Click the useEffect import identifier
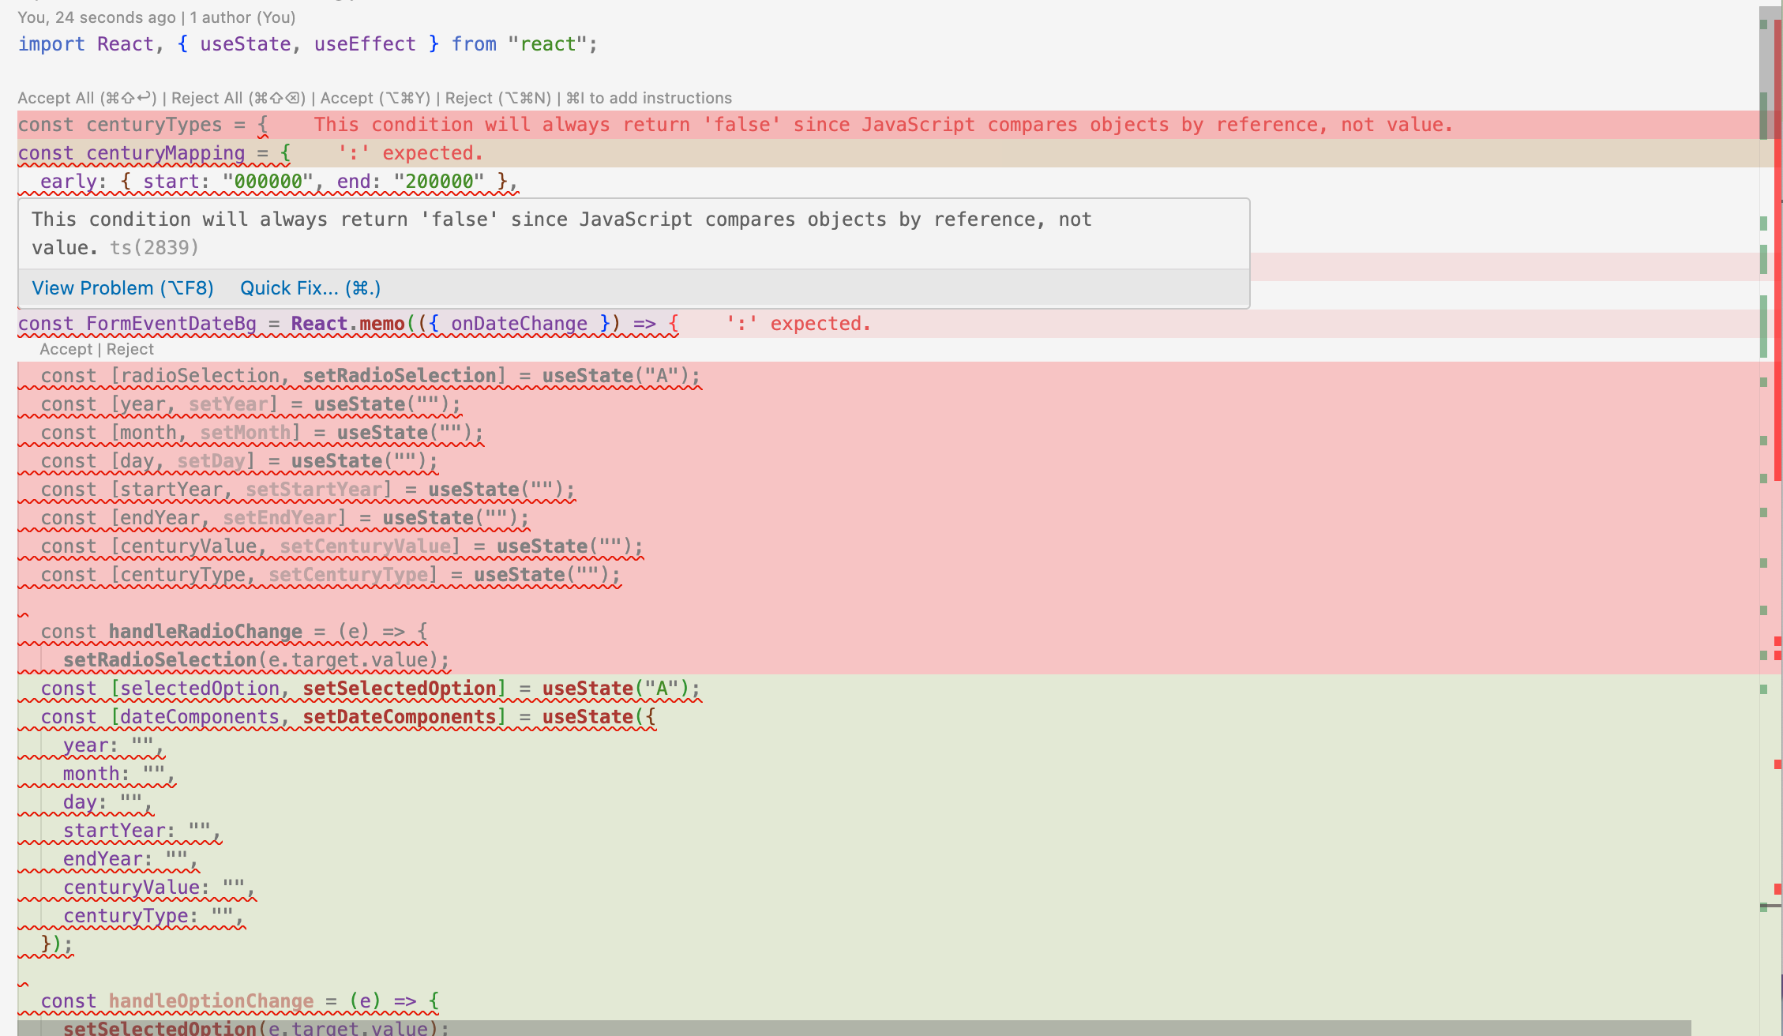Screen dimensions: 1783x1036 point(365,44)
